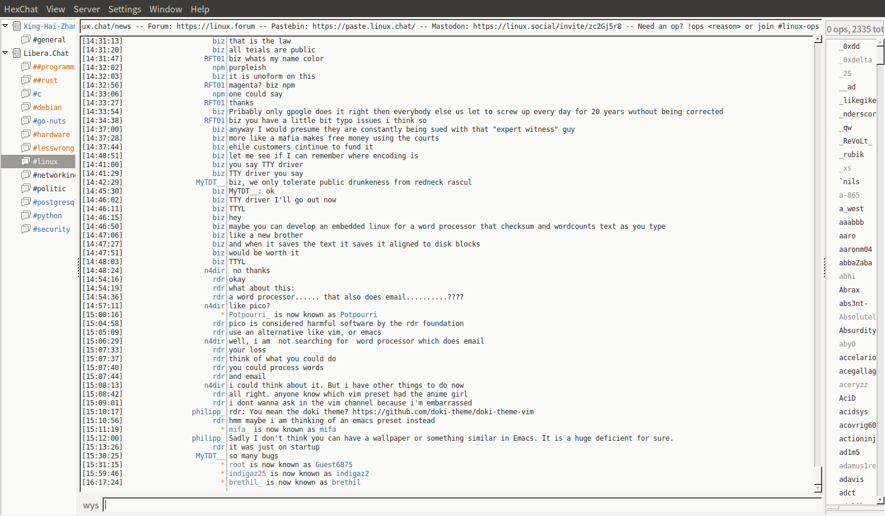Click the #linux channel icon
This screenshot has height=516, width=885.
click(x=26, y=161)
